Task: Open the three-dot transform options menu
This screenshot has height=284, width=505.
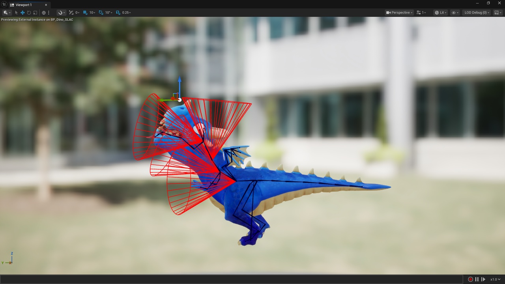Action: pos(49,13)
